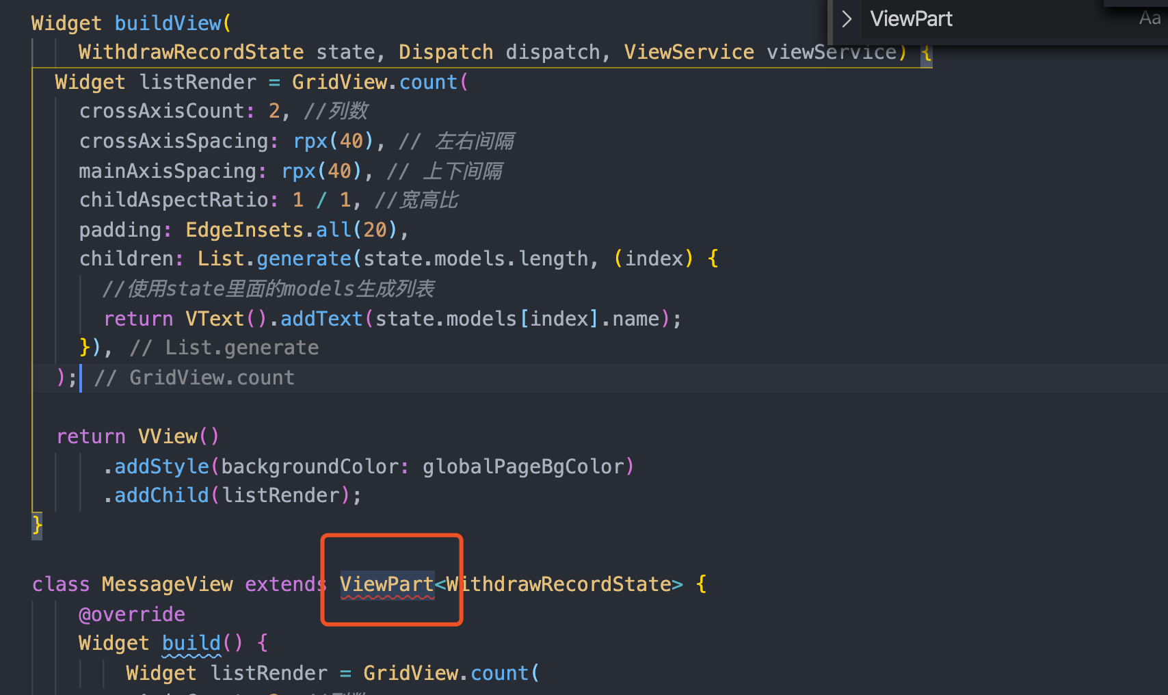Click the @override annotation
Screen dimensions: 1168x695
[x=132, y=614]
